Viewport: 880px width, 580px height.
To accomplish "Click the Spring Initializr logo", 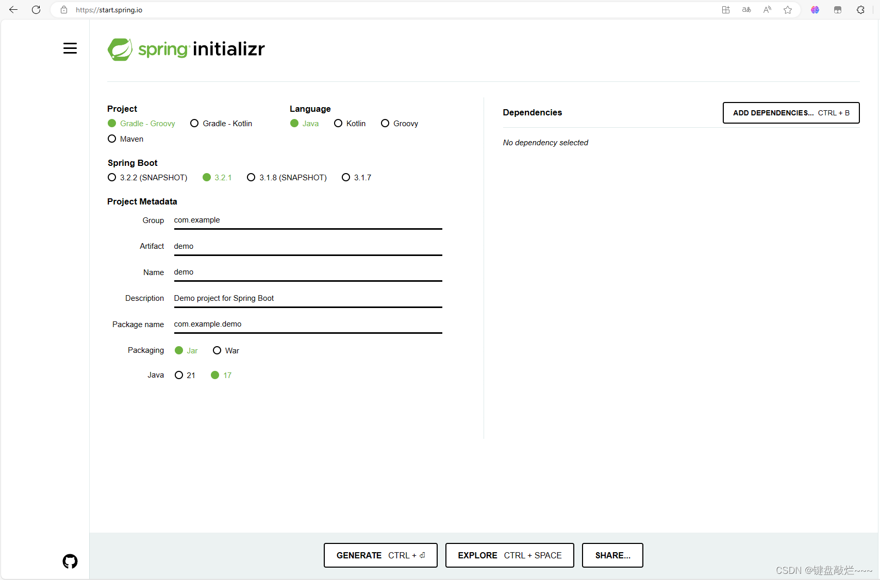I will point(186,49).
